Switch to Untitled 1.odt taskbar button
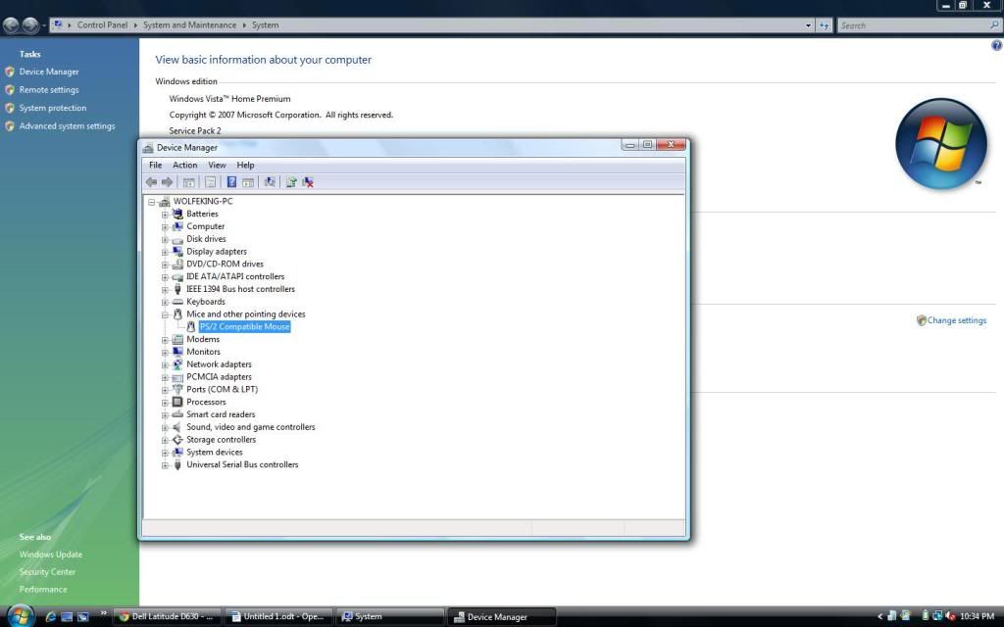The width and height of the screenshot is (1004, 627). 279,617
